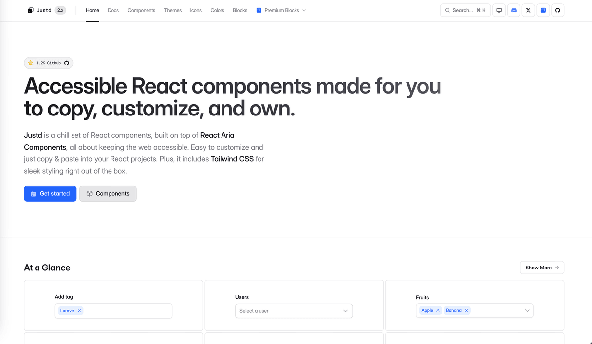Click the X (Twitter) icon

click(528, 10)
